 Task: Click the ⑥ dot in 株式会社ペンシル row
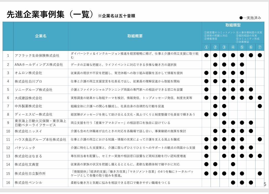tap(251, 183)
